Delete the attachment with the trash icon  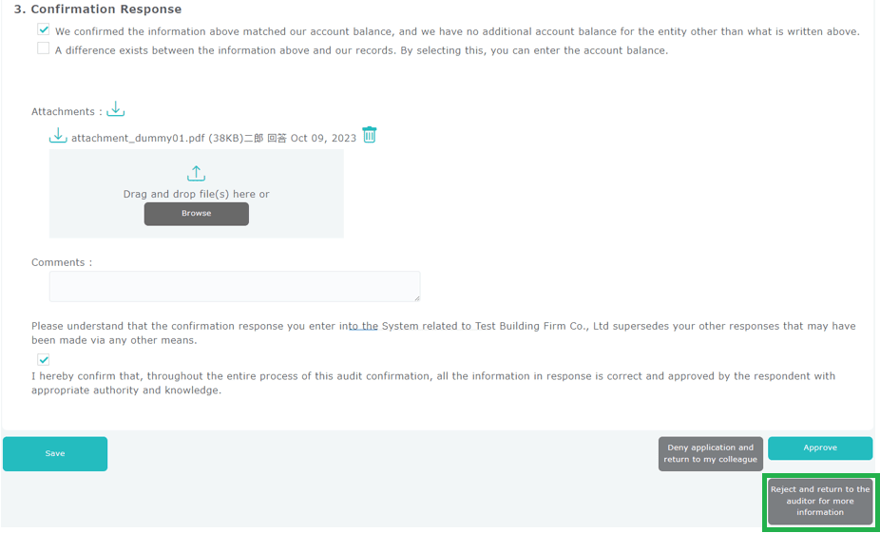pos(370,135)
